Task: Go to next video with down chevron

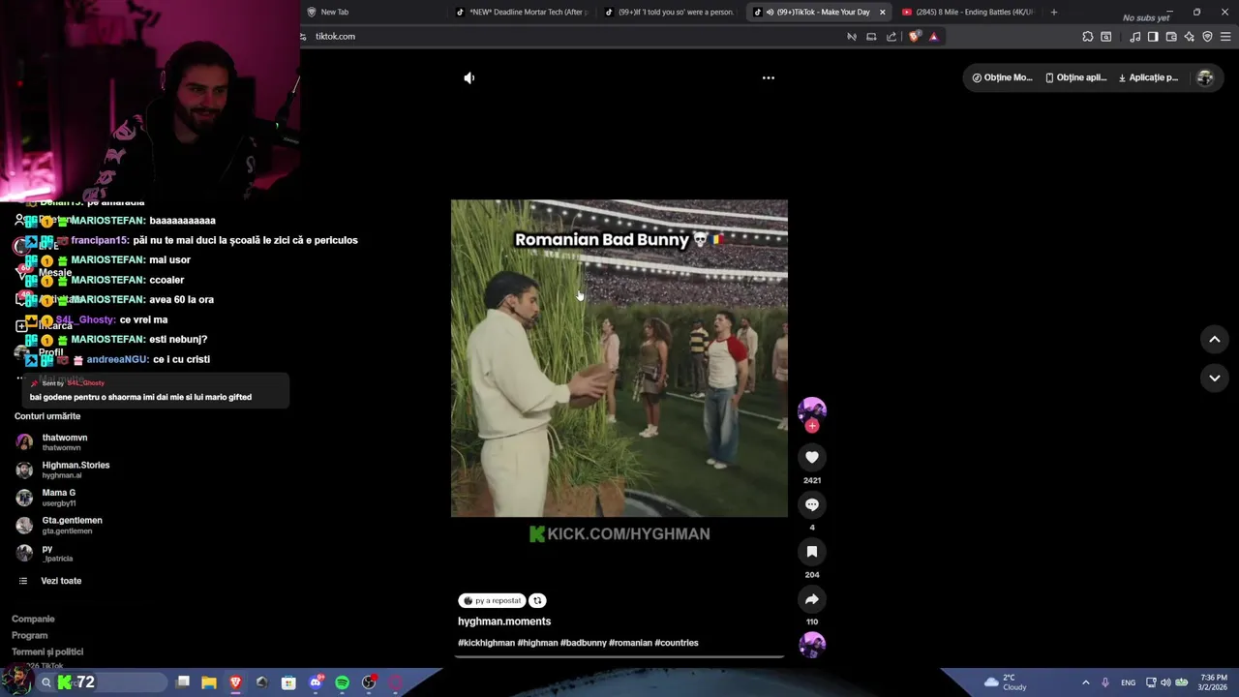Action: 1215,378
